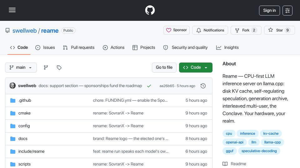
Task: Sponsor this repository via the heart button
Action: pos(176,30)
